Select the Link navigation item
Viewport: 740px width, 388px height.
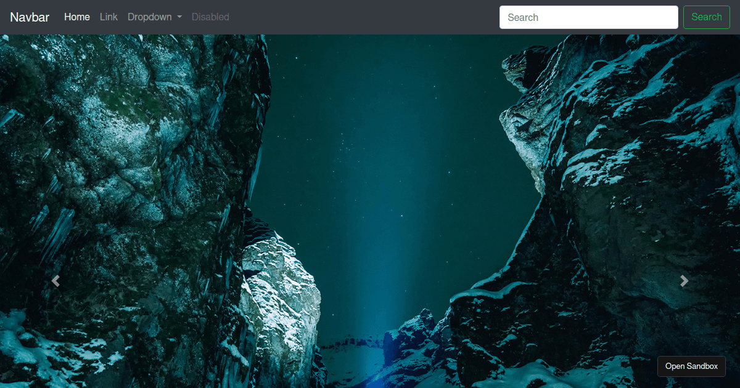click(109, 17)
